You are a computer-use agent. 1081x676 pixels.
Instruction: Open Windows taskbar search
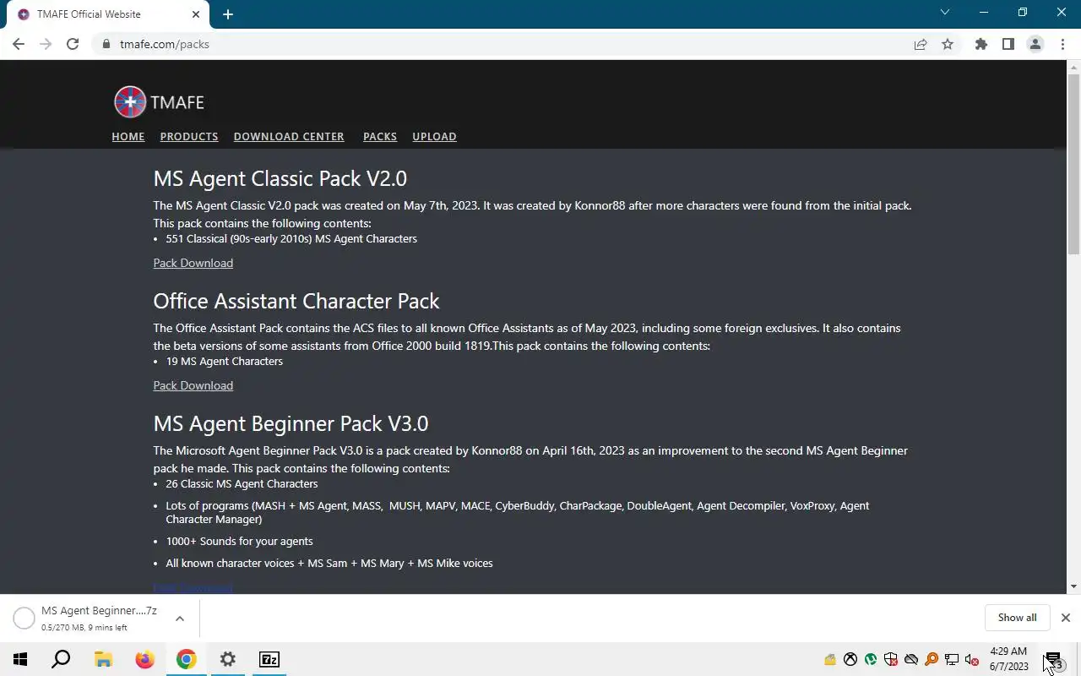click(x=61, y=659)
